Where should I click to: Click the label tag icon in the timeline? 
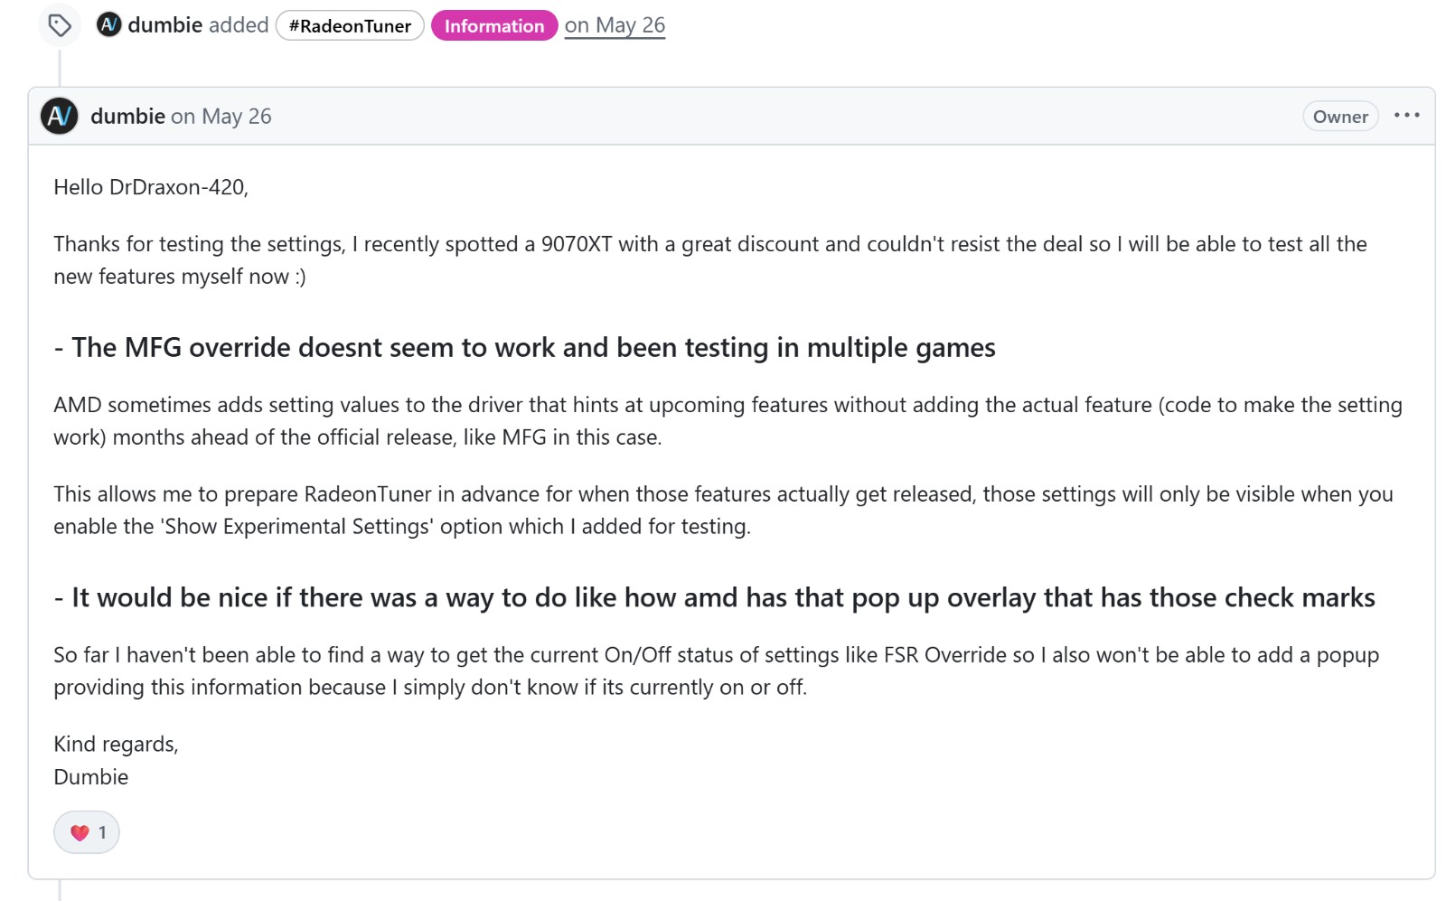click(x=60, y=25)
